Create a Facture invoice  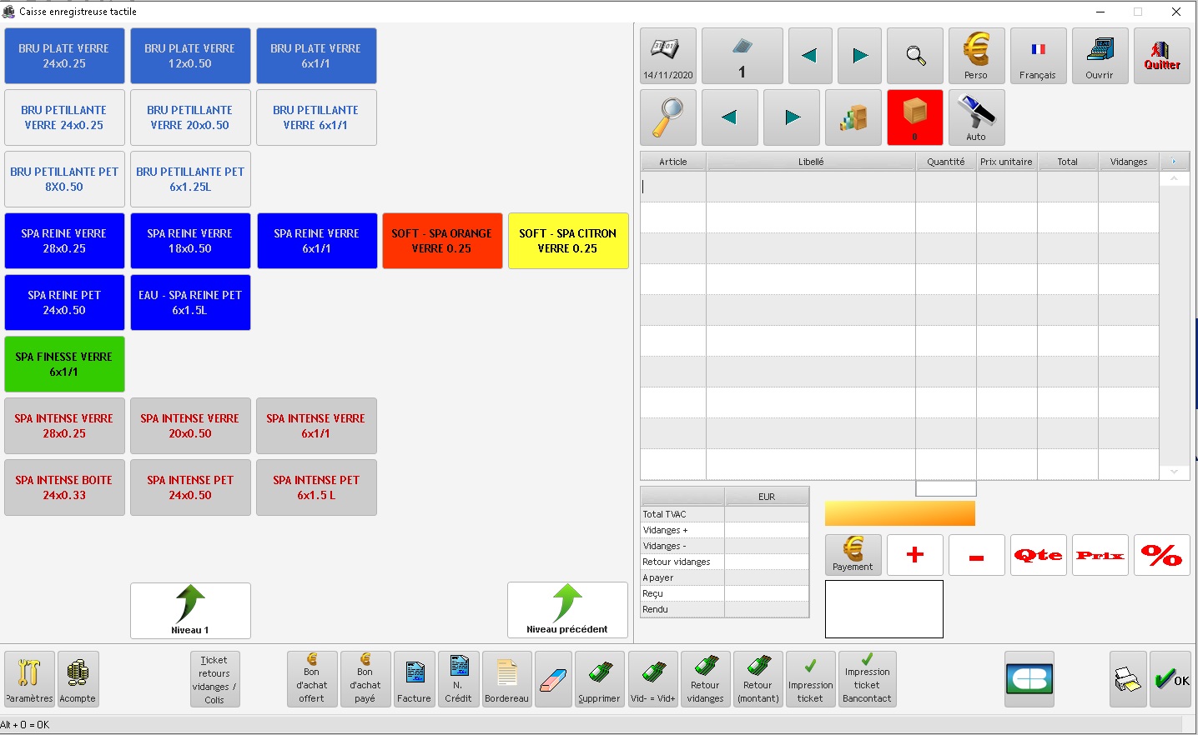click(x=415, y=679)
